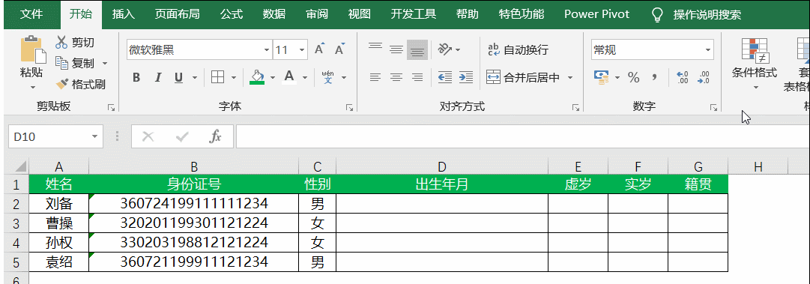Click the formula bar confirm checkmark
Image resolution: width=810 pixels, height=284 pixels.
coord(182,136)
